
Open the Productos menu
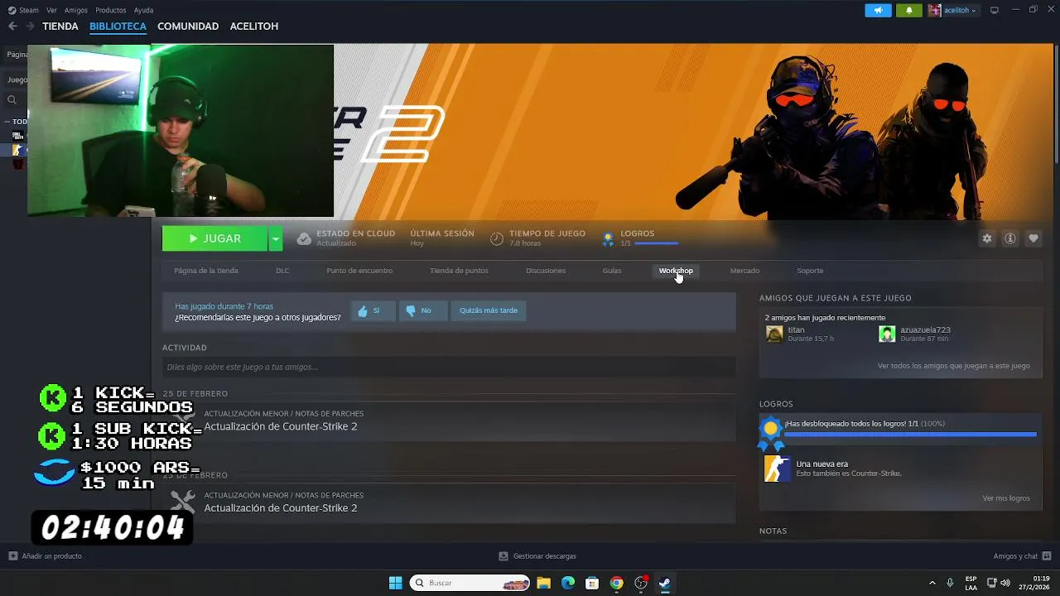click(x=111, y=10)
